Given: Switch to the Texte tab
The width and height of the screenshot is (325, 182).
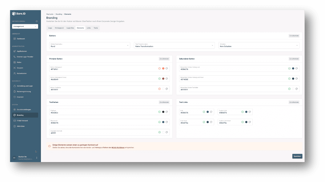Looking at the screenshot, I should tap(95, 28).
